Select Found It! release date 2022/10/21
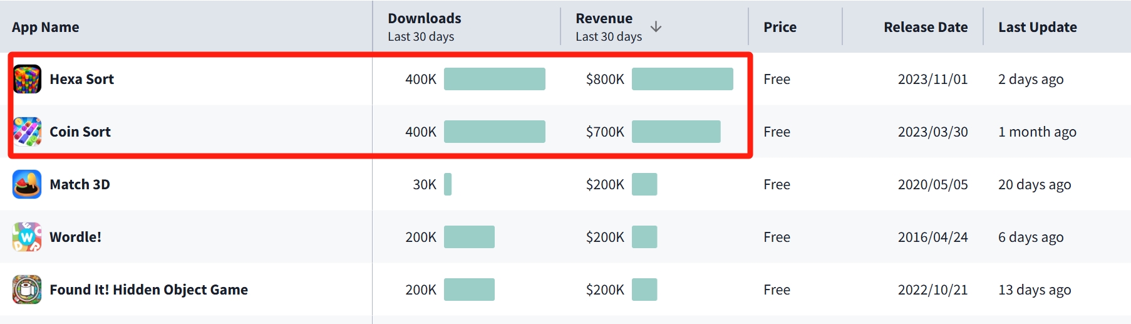Viewport: 1131px width, 324px height. [933, 290]
